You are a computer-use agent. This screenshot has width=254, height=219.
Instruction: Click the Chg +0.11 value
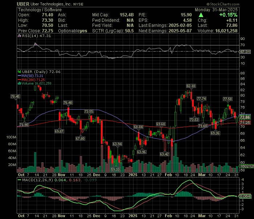click(232, 20)
